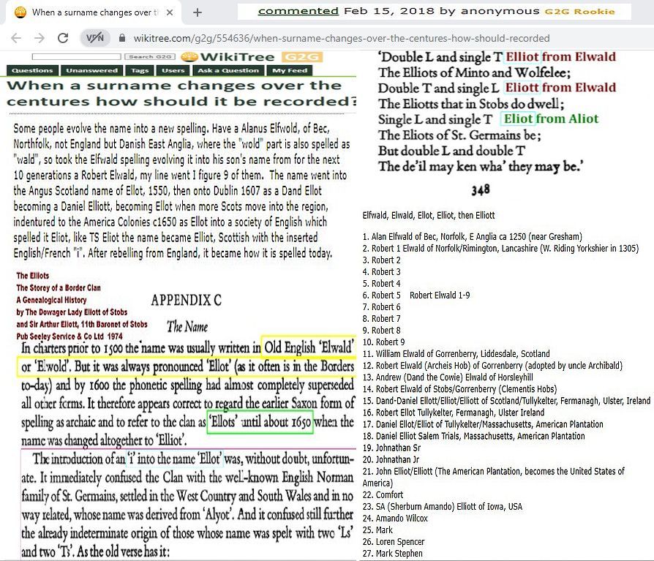The width and height of the screenshot is (654, 561).
Task: Go forward to the next page
Action: (x=40, y=38)
